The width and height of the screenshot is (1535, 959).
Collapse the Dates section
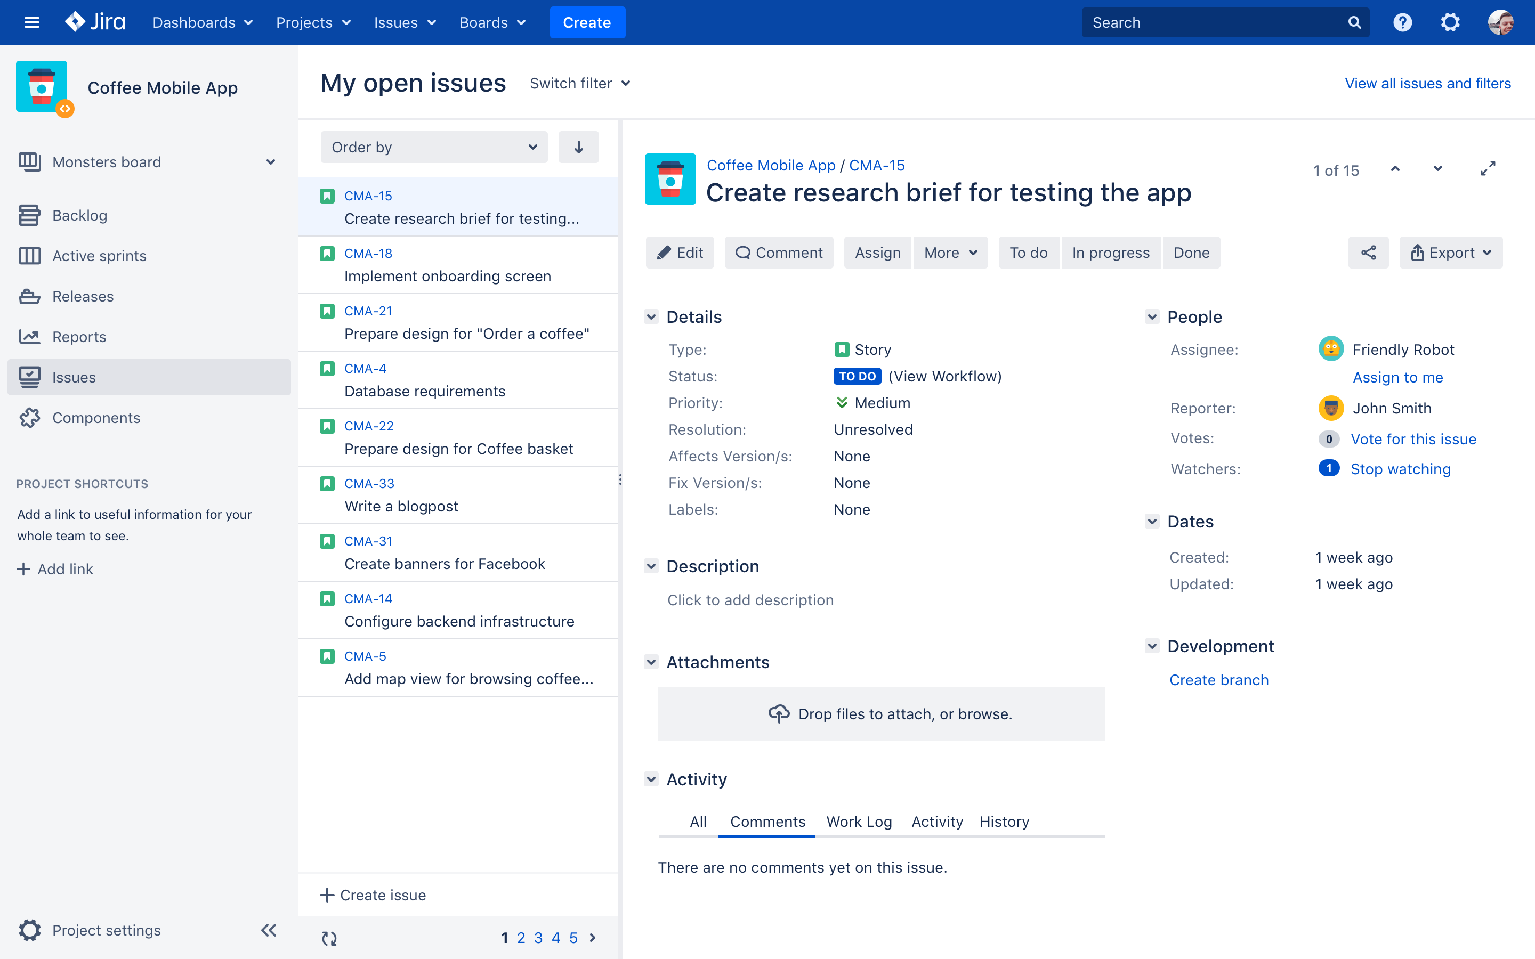[x=1153, y=522]
